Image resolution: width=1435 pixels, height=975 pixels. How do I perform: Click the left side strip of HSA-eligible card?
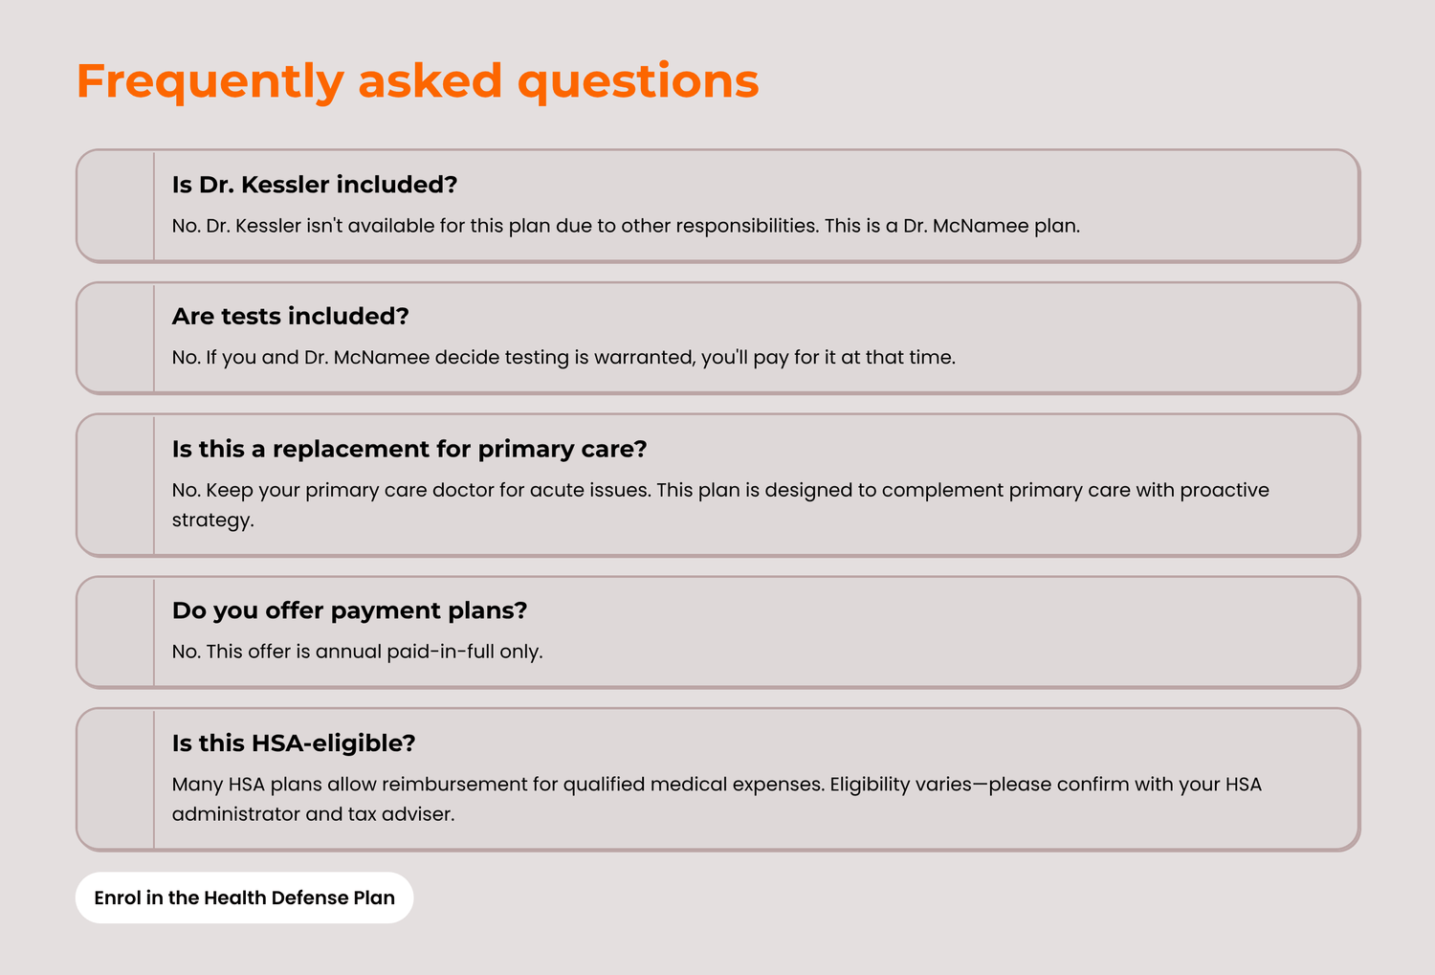pos(115,779)
